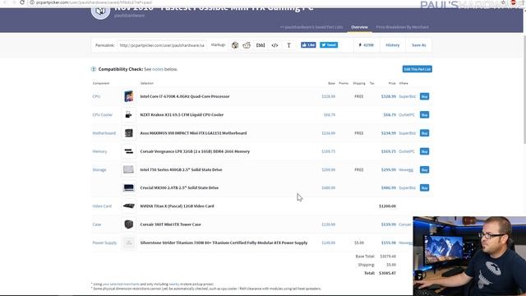The height and width of the screenshot is (296, 526).
Task: Click the Save As button
Action: (418, 45)
